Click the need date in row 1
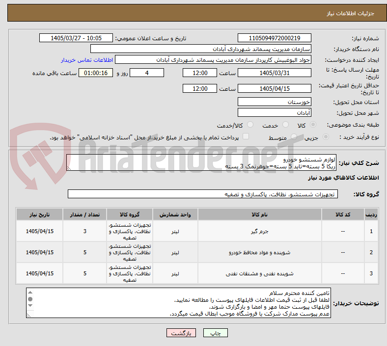This screenshot has width=387, height=346. 39,231
